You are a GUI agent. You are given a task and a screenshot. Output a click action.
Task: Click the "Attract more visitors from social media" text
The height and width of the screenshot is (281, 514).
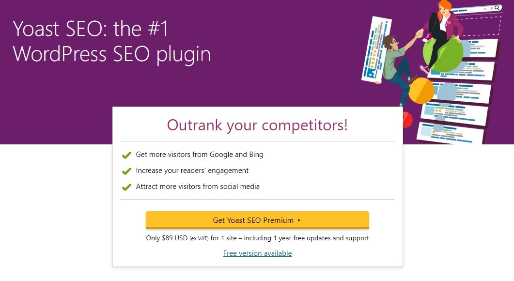click(198, 187)
